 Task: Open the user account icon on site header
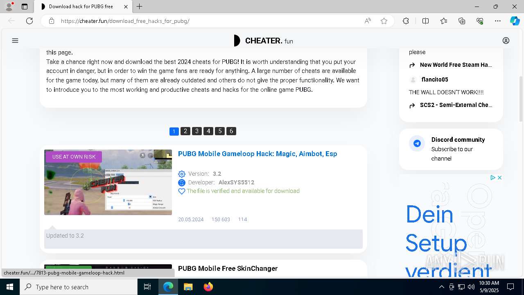506,41
